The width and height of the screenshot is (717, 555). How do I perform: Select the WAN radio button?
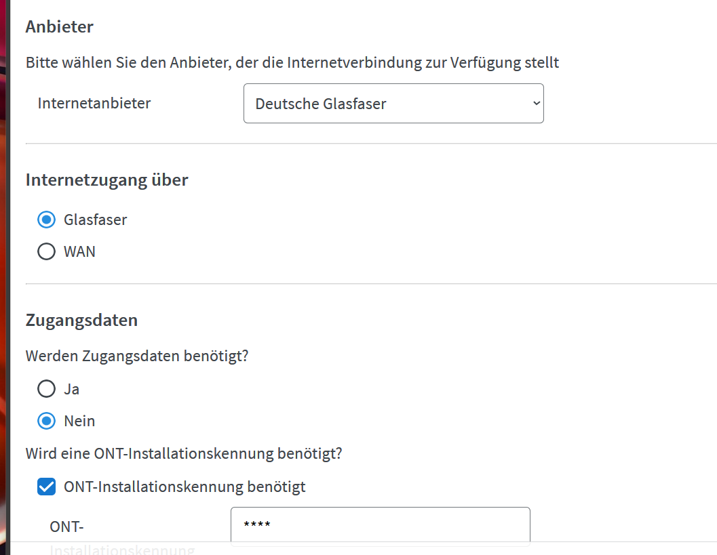pyautogui.click(x=46, y=251)
